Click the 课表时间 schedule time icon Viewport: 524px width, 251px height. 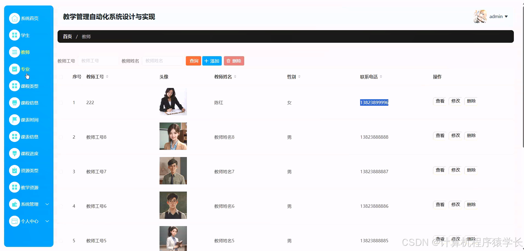coord(15,119)
